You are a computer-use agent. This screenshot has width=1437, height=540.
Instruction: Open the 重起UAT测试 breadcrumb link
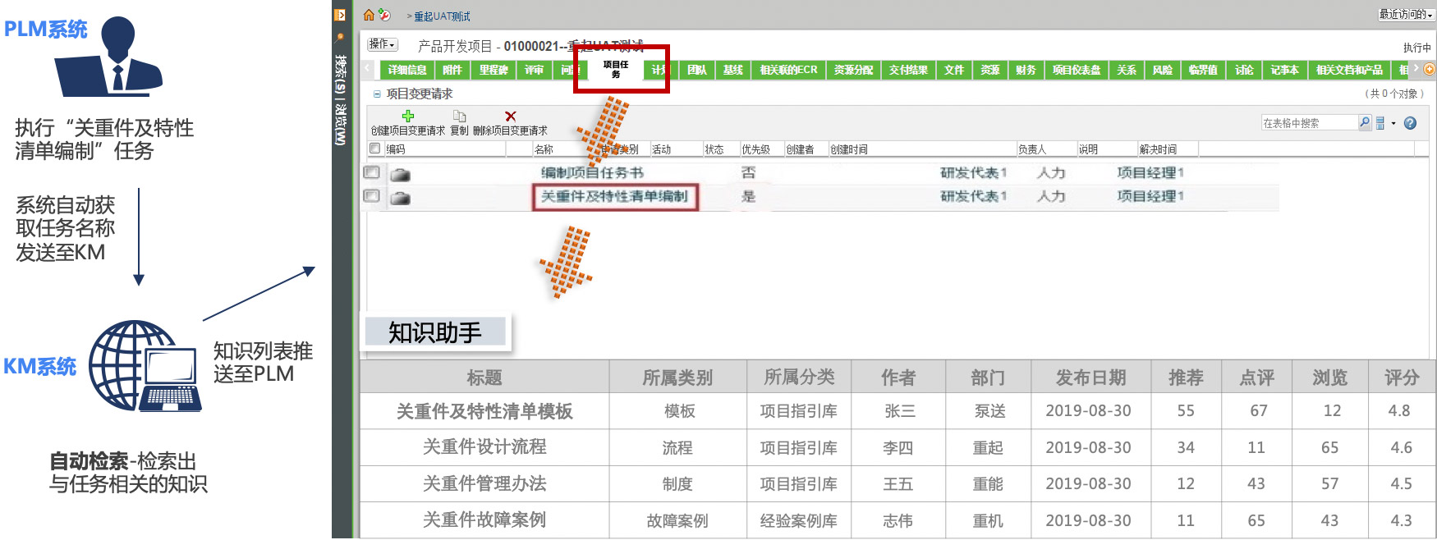point(442,16)
